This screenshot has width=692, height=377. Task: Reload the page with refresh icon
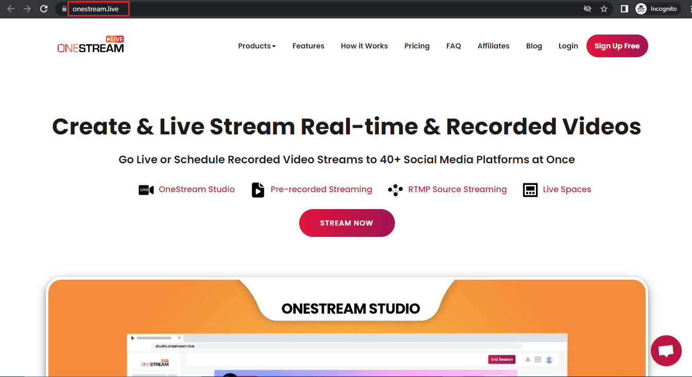pyautogui.click(x=44, y=9)
